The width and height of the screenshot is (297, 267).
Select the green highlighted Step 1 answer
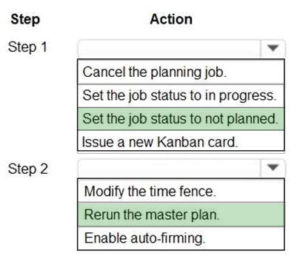(181, 119)
